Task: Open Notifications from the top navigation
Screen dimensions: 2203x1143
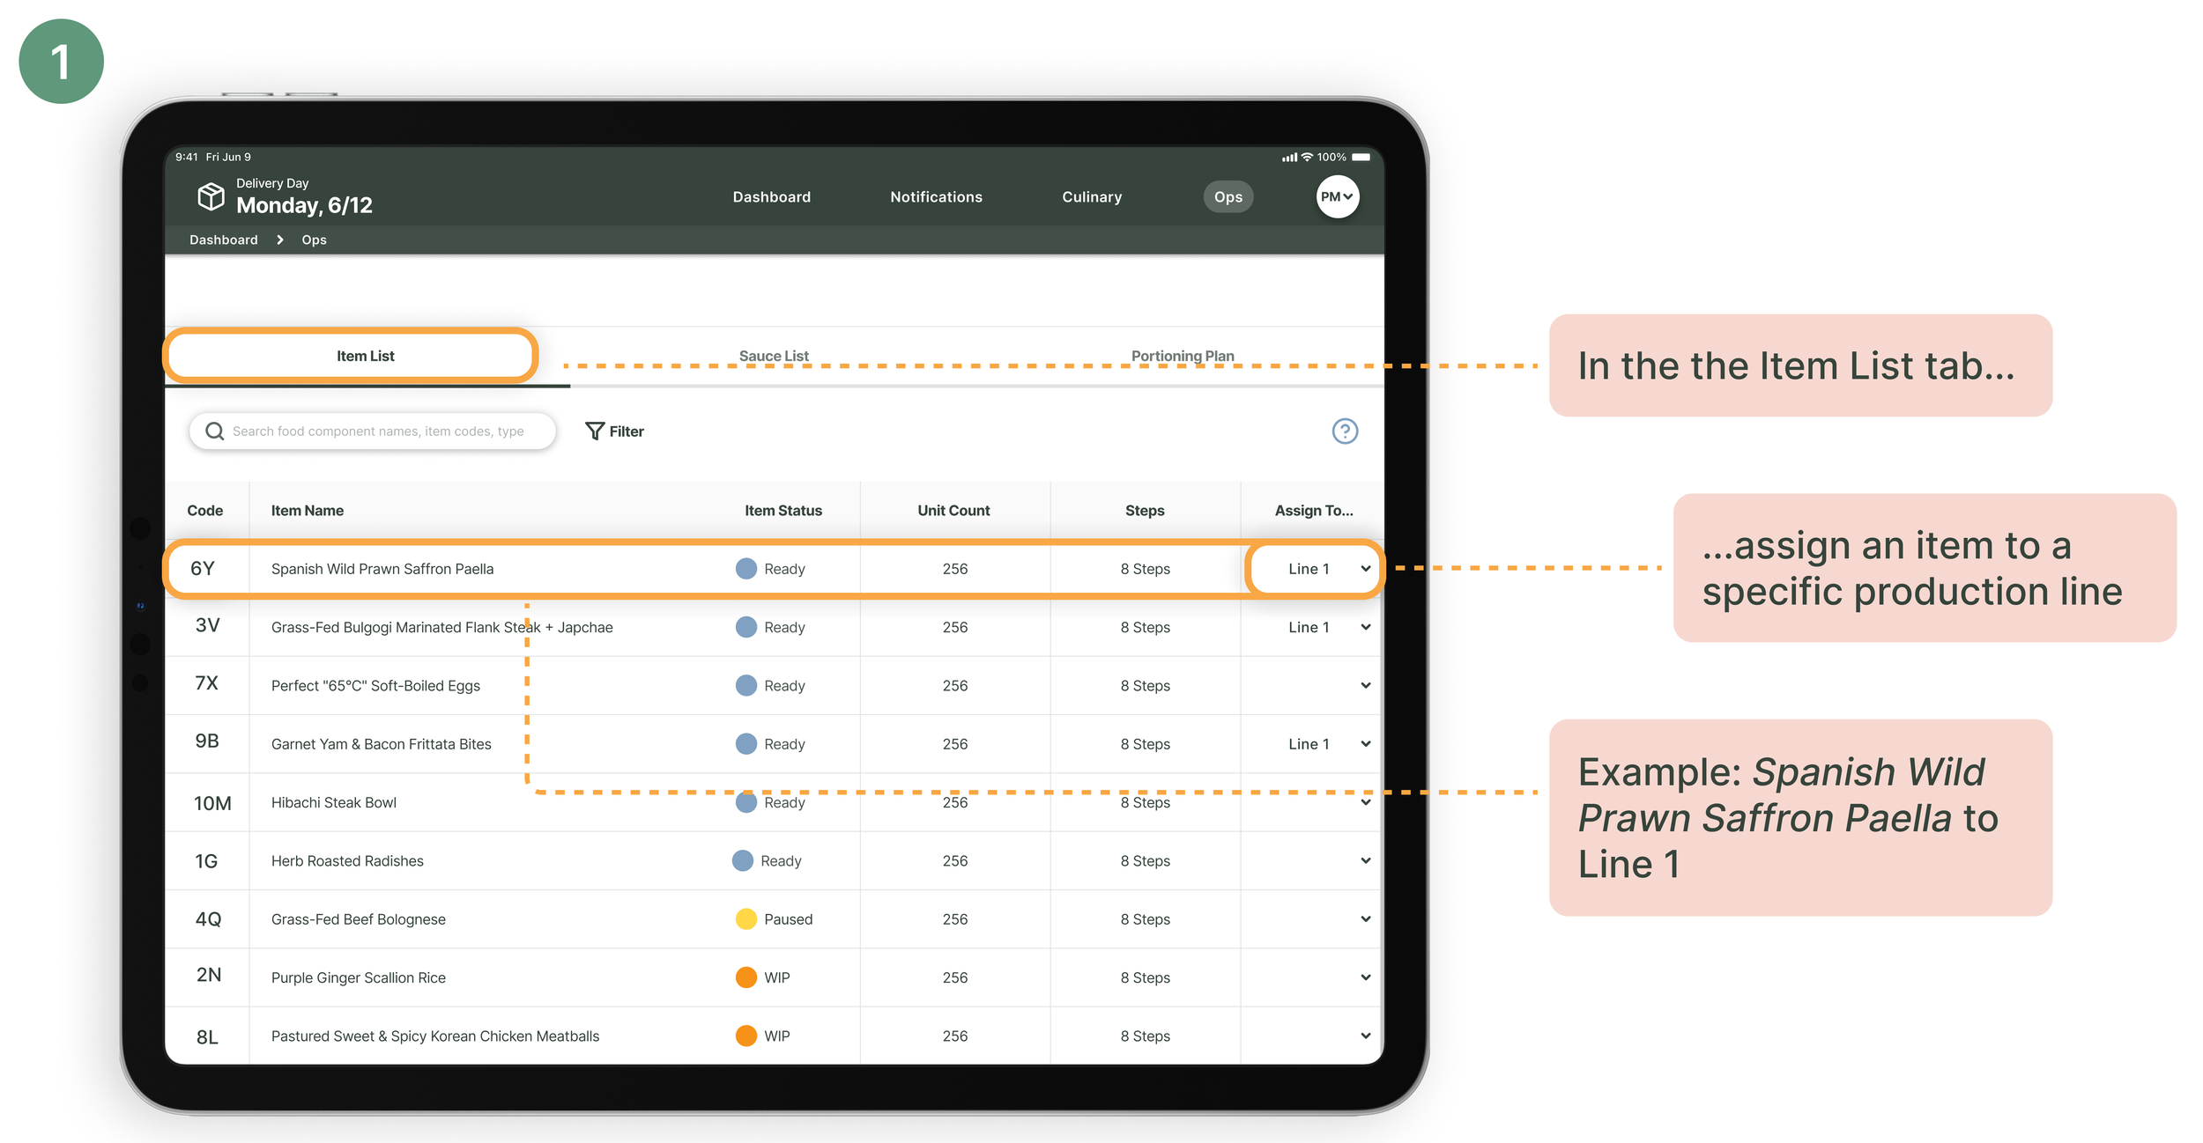Action: pos(936,196)
